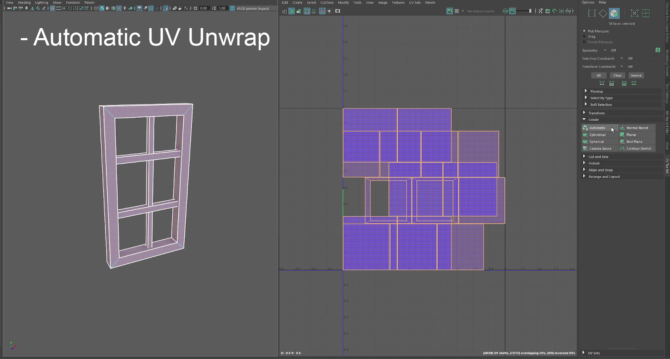Expand the Select By Type section

tap(622, 98)
